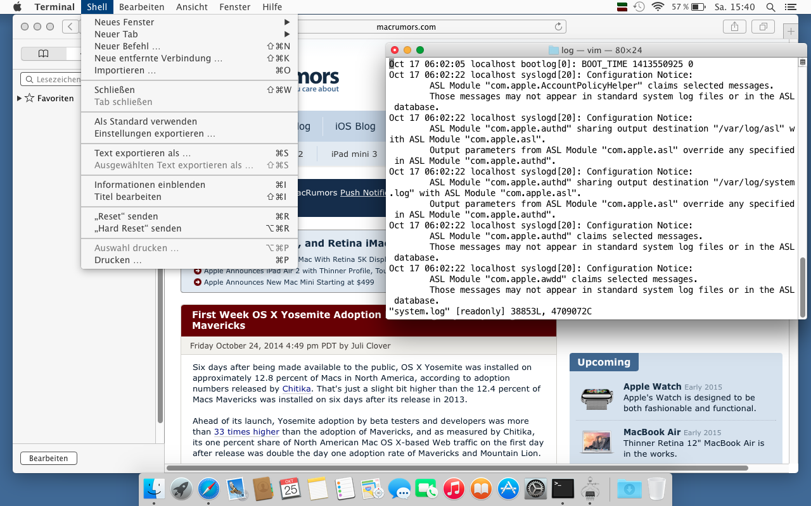Click Safari's Share toolbar icon
The image size is (811, 506).
pos(735,27)
